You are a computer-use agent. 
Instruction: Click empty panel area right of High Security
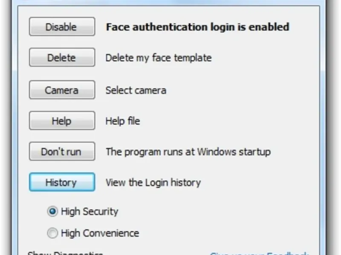pos(213,211)
